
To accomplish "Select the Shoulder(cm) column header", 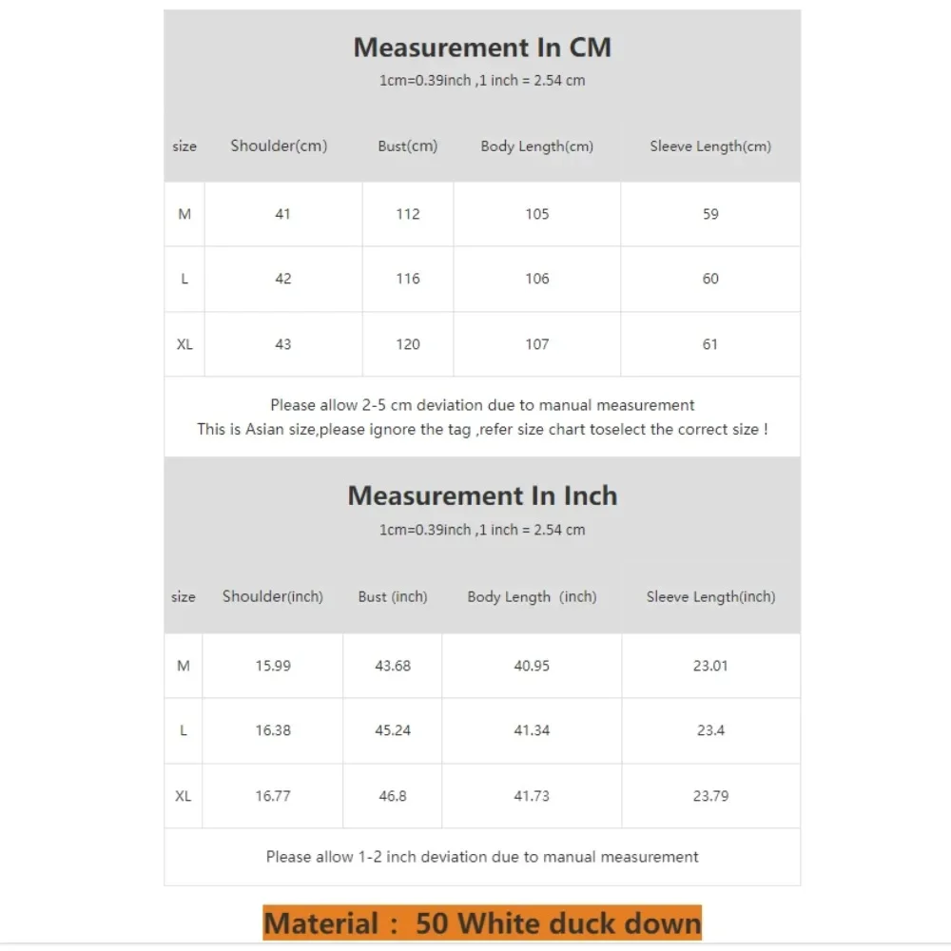I will (279, 146).
